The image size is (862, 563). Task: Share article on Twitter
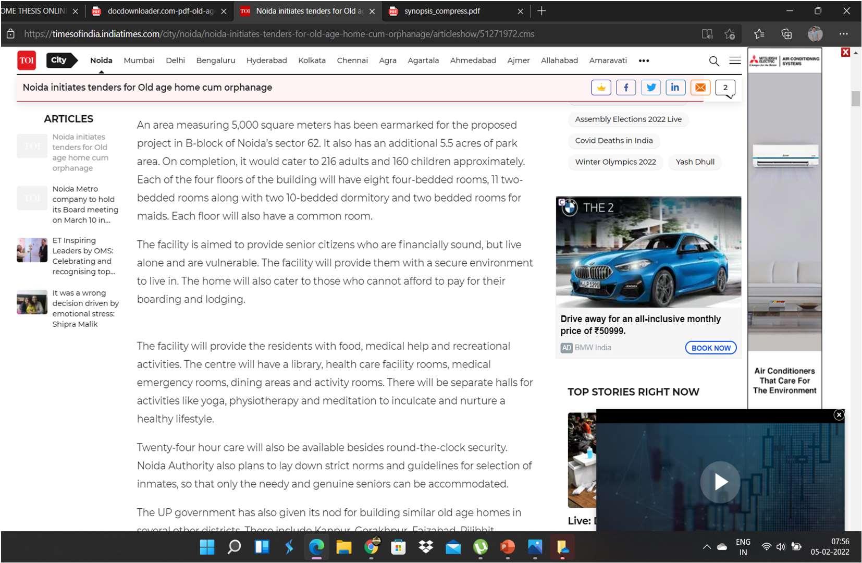pyautogui.click(x=651, y=88)
